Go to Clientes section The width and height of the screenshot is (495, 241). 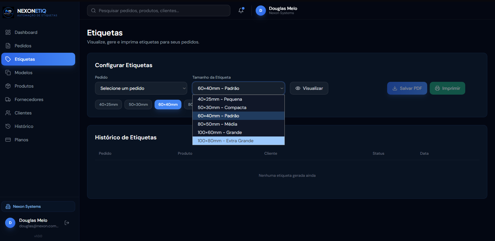tap(38, 113)
